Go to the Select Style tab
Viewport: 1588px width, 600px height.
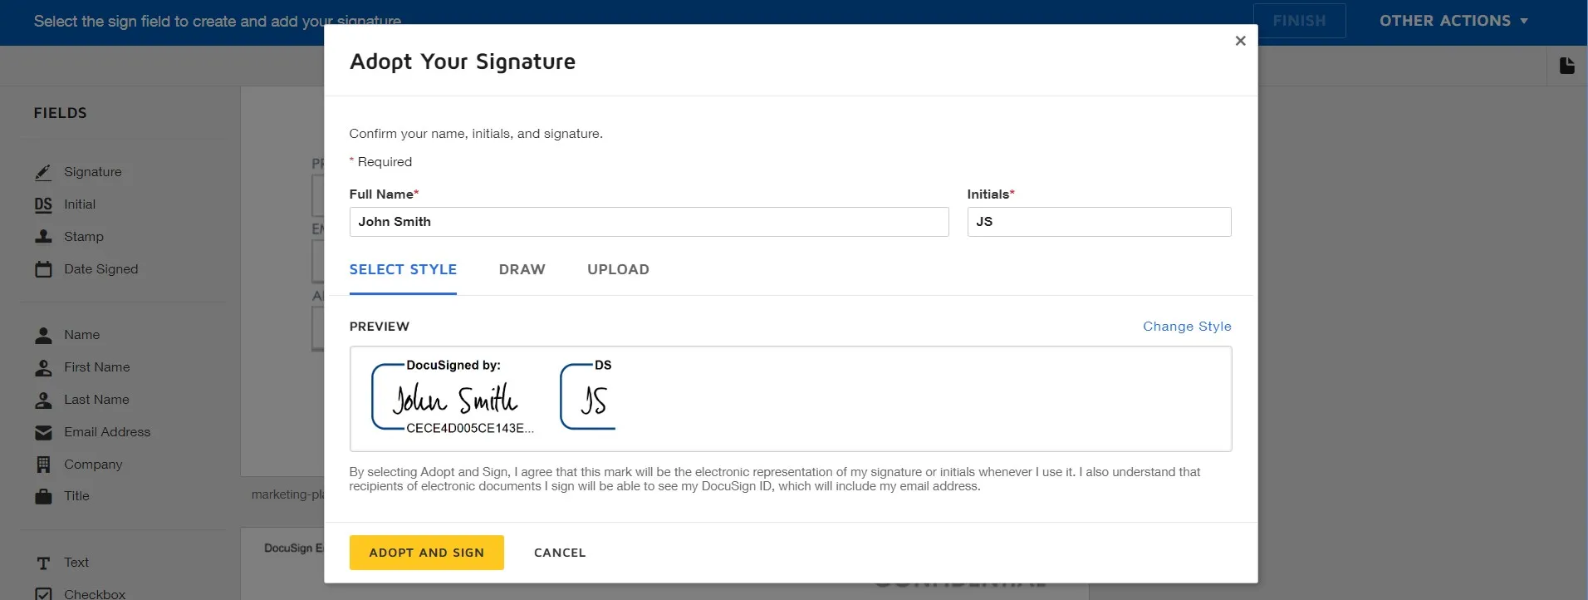pos(403,269)
